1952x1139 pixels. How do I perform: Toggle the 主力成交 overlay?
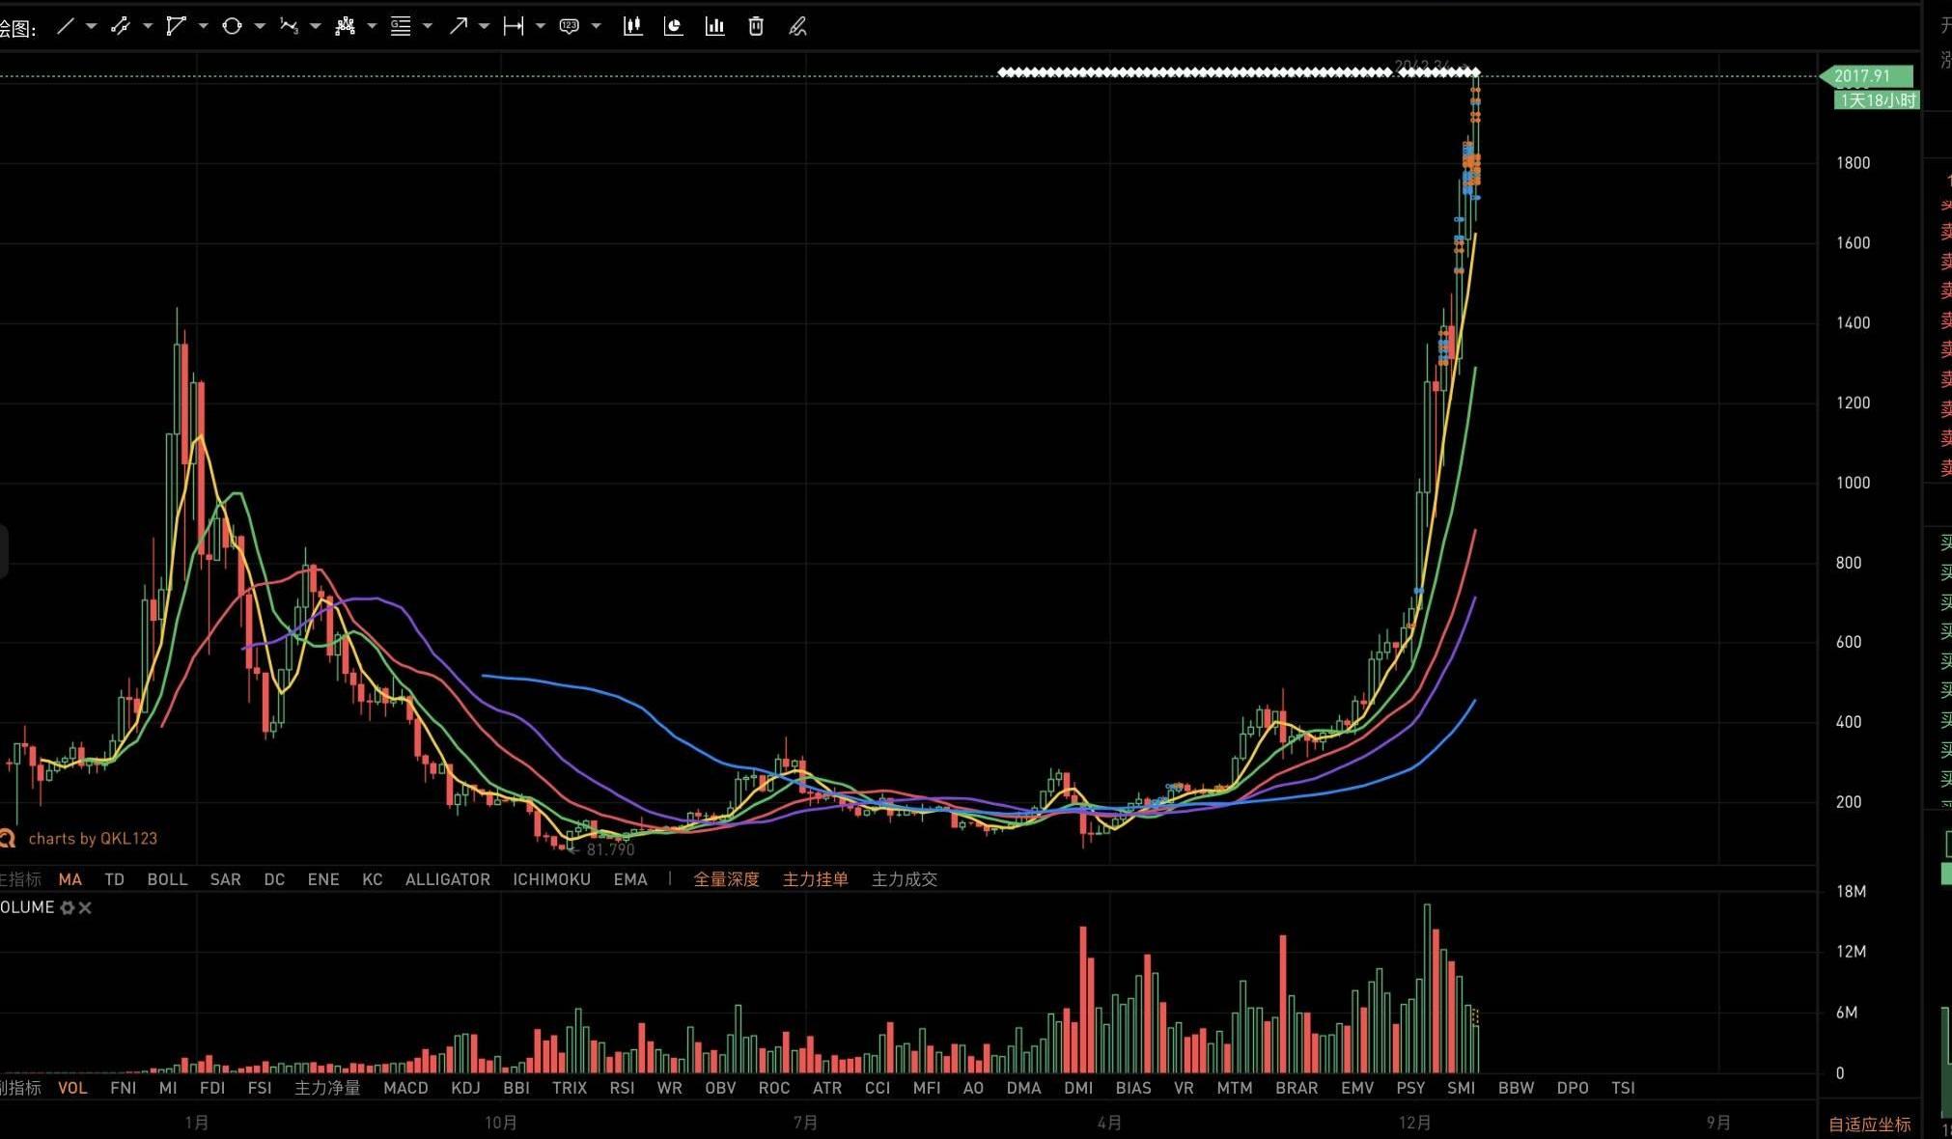(x=904, y=879)
